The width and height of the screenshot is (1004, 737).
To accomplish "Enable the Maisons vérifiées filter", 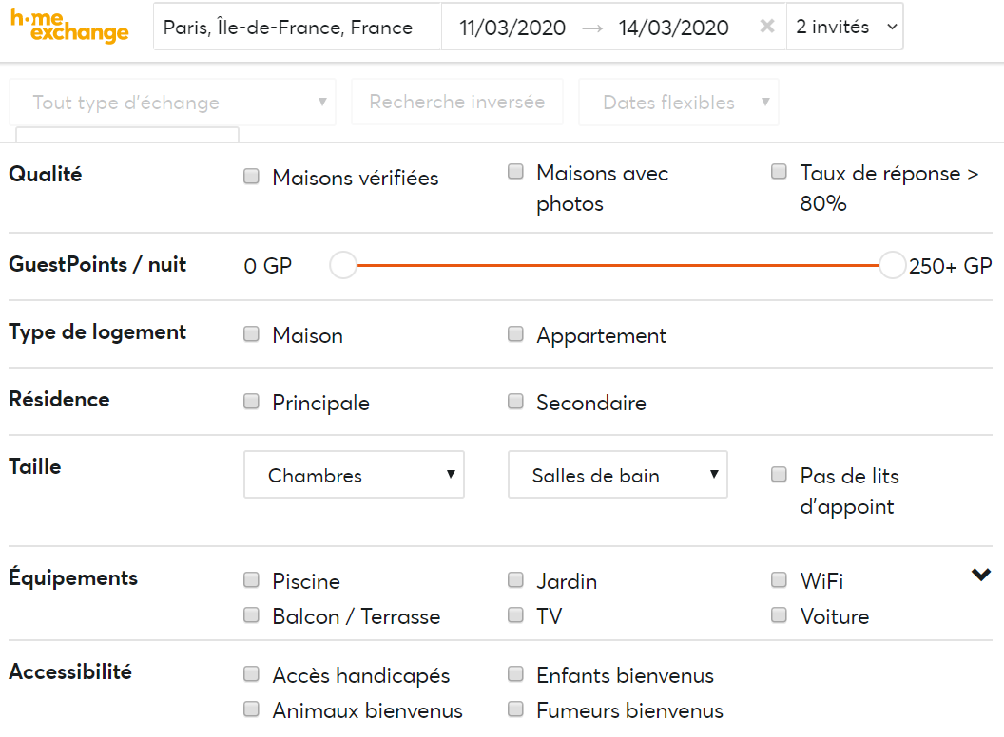I will pos(251,176).
